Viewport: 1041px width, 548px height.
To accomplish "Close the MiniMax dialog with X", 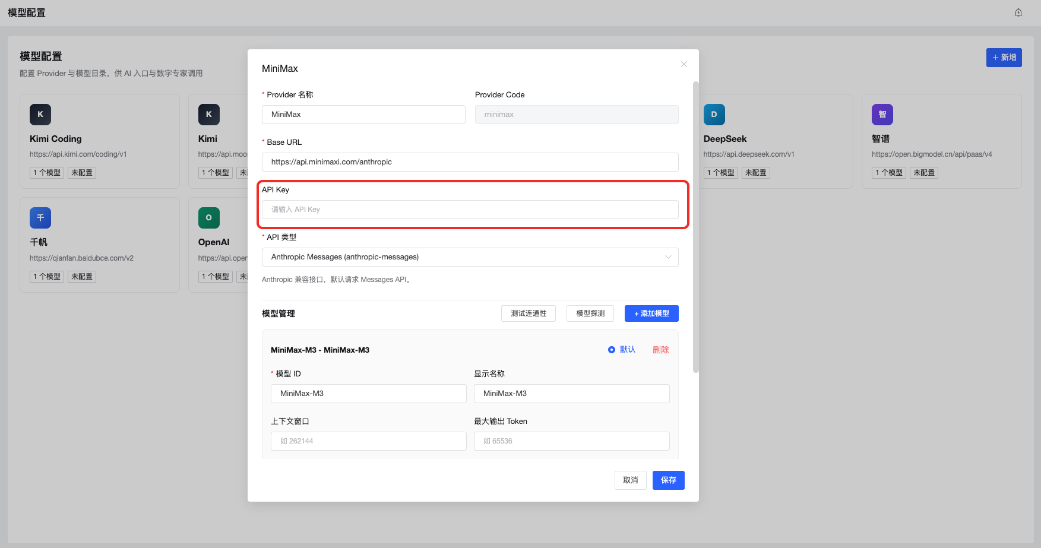I will (684, 64).
